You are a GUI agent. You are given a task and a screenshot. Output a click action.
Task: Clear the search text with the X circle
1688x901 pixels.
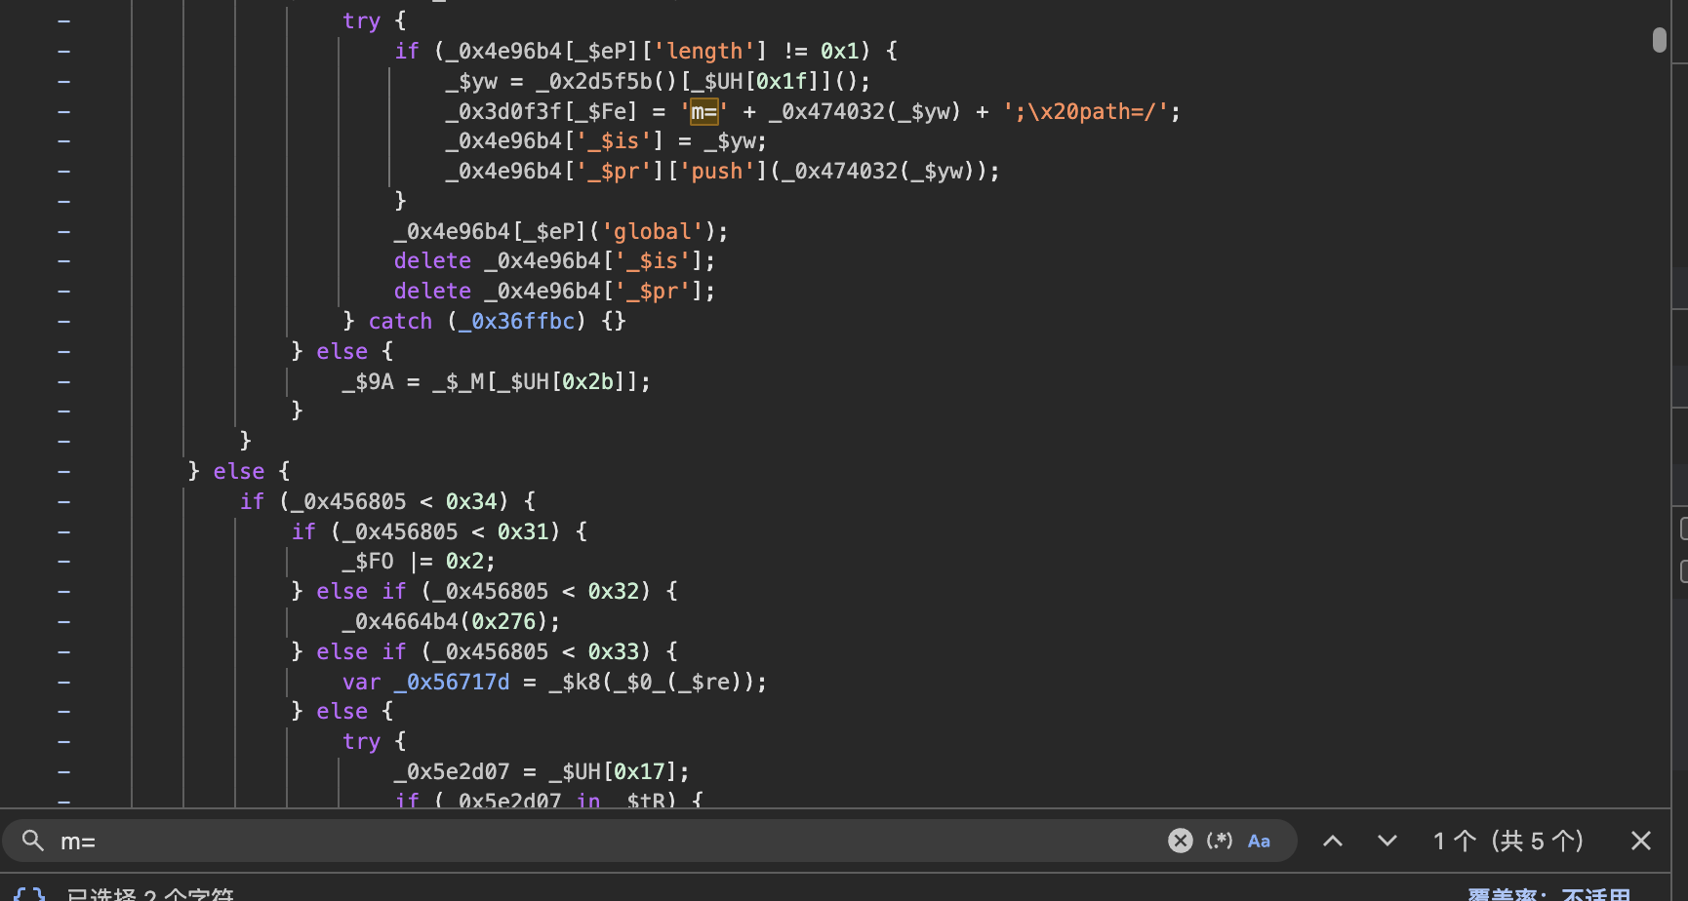pos(1180,841)
